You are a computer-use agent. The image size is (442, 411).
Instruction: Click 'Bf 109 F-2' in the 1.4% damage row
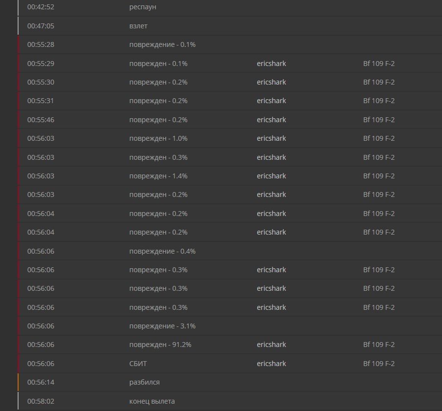[x=379, y=176]
